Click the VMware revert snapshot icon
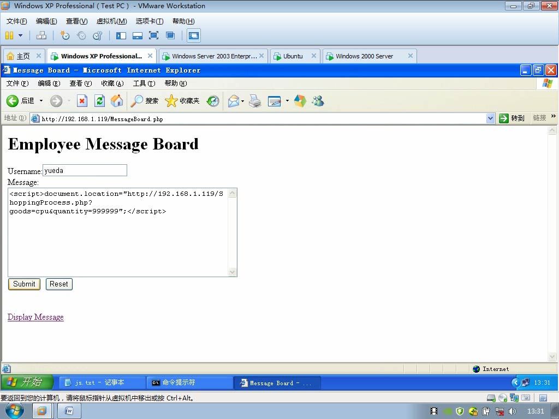The image size is (559, 419). pyautogui.click(x=81, y=35)
